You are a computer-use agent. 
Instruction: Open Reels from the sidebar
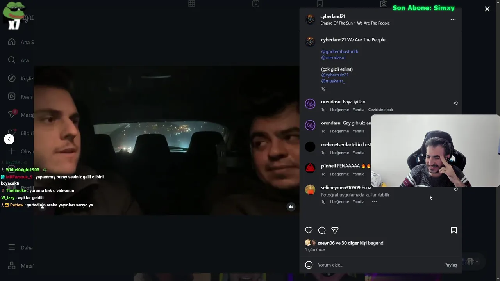click(12, 96)
